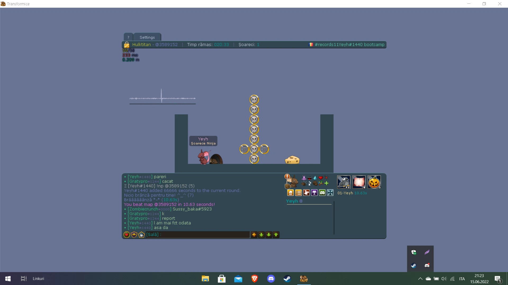This screenshot has width=508, height=285.
Task: Focus the [Sală] chat input field
Action: (x=198, y=235)
